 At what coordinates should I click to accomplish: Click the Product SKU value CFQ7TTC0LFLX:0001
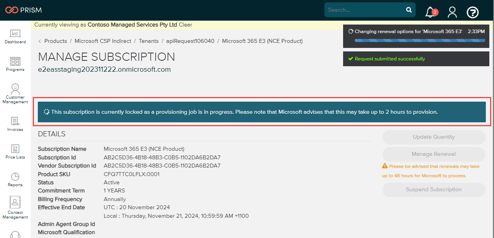[x=132, y=174]
